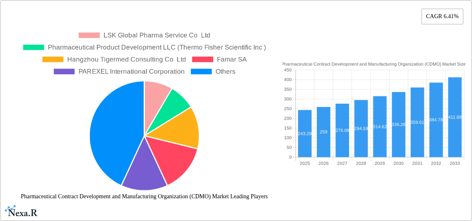The image size is (472, 221).
Task: Click the 2029 bar labeled 314.62
Action: (380, 126)
